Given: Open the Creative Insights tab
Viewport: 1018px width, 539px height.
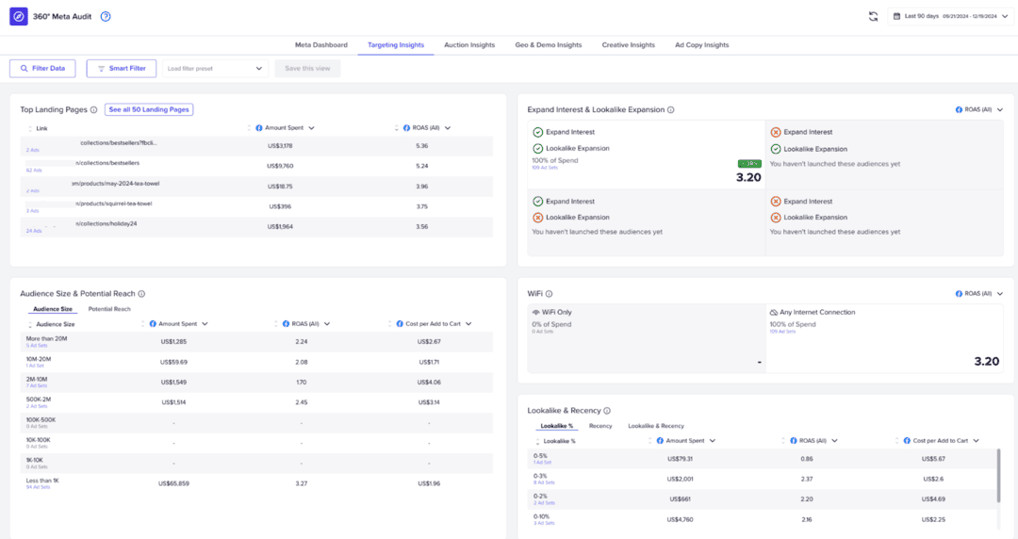Looking at the screenshot, I should pyautogui.click(x=629, y=45).
